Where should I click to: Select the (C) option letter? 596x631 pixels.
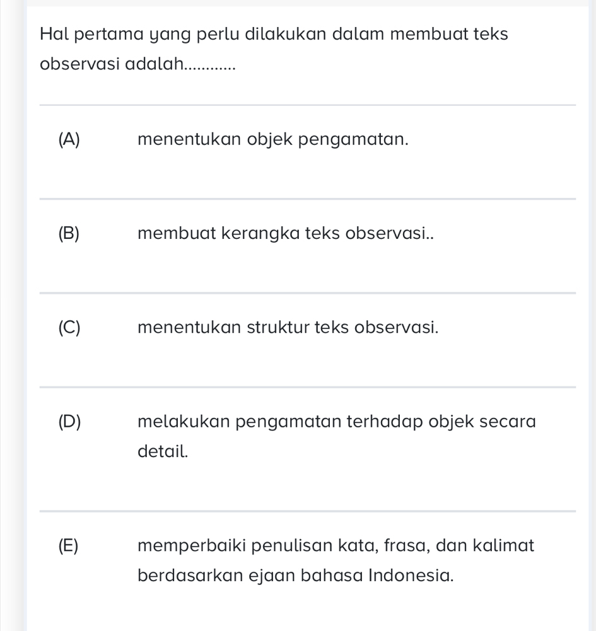pyautogui.click(x=69, y=327)
